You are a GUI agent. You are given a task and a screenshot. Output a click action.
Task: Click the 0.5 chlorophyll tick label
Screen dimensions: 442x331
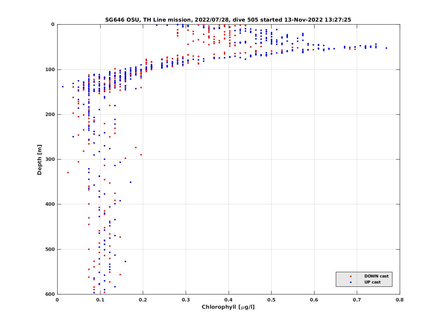pyautogui.click(x=271, y=299)
